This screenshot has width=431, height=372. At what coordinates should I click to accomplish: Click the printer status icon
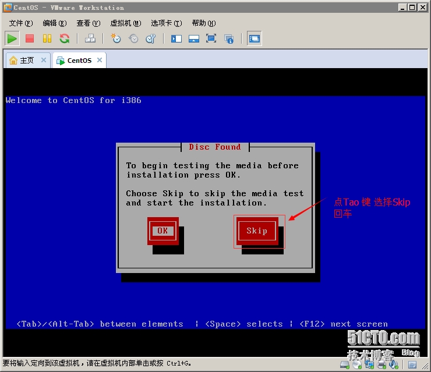point(382,365)
